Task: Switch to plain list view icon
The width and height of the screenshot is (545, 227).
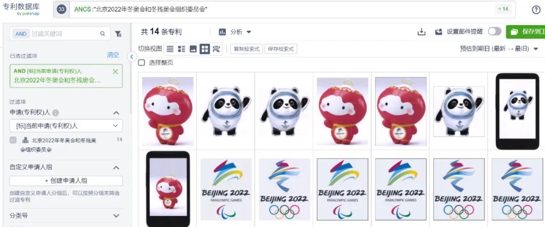Action: [x=170, y=49]
